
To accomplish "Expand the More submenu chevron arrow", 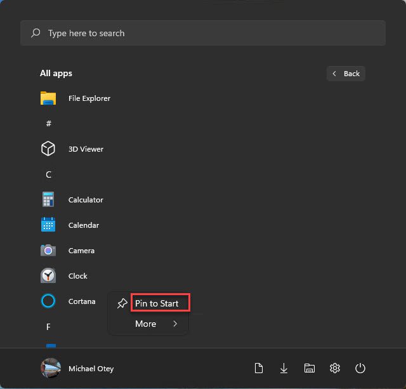I will click(x=175, y=324).
